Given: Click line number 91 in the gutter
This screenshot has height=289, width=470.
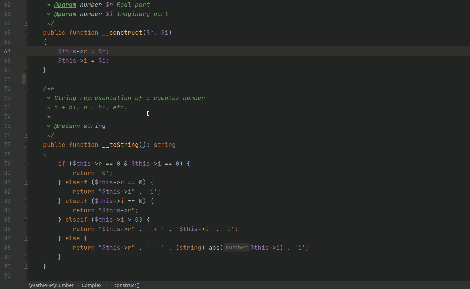Looking at the screenshot, I should click(x=7, y=276).
